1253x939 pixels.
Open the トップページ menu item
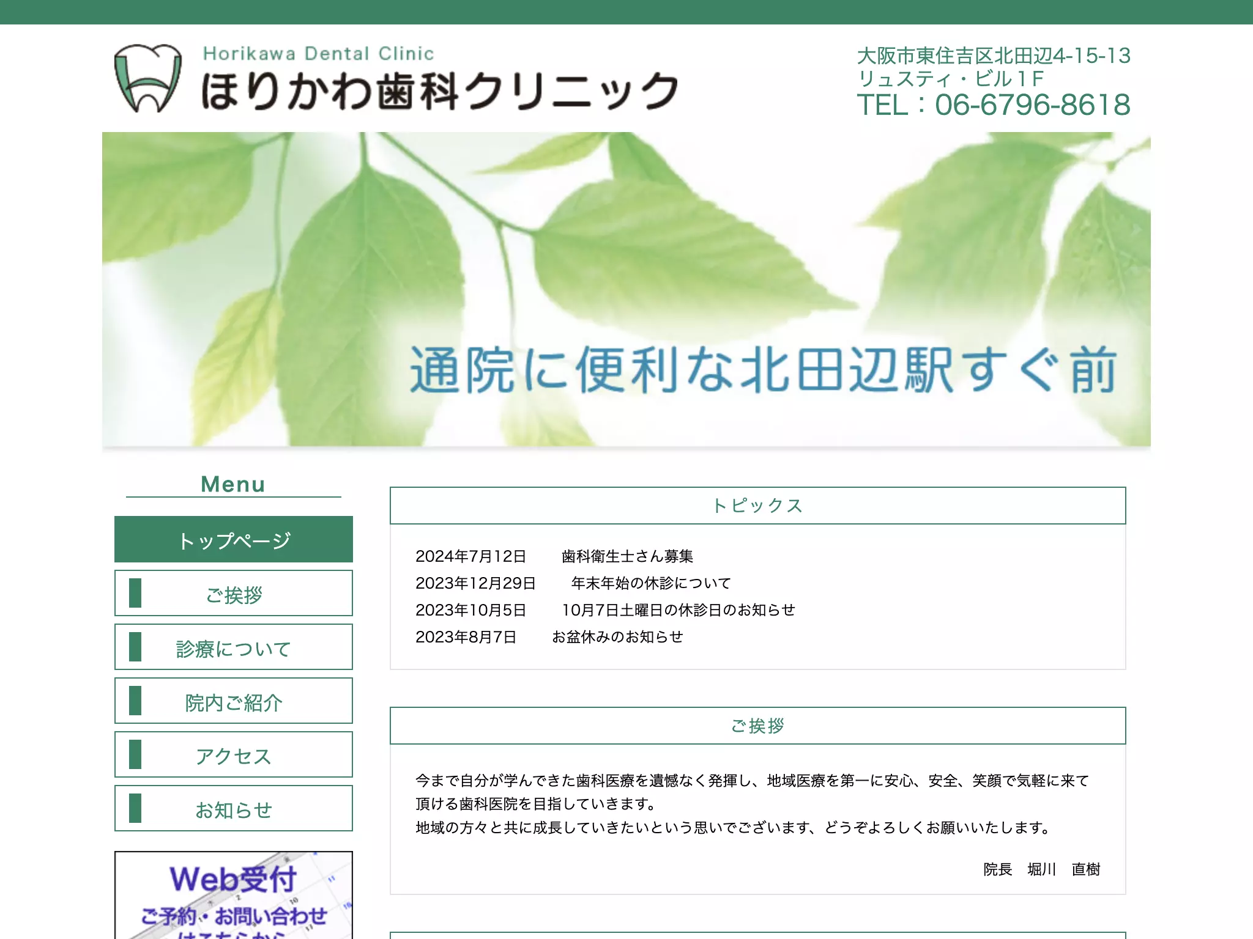pos(234,539)
